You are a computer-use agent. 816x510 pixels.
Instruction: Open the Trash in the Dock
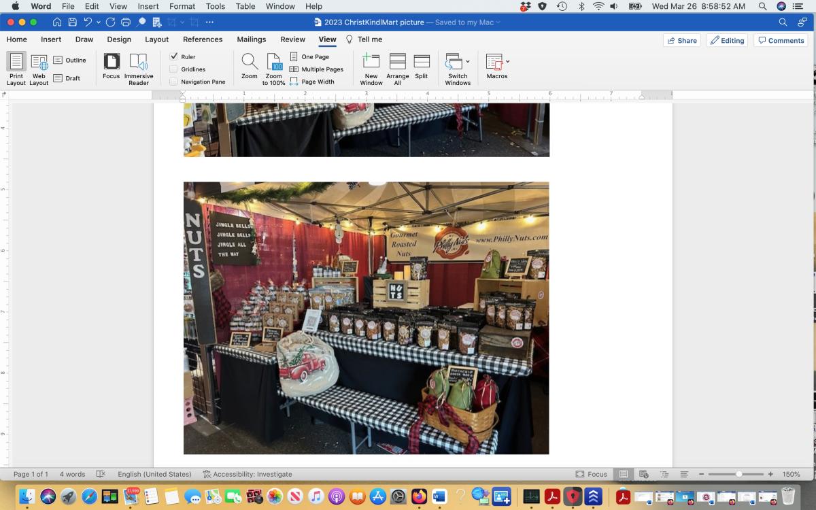[x=789, y=496]
